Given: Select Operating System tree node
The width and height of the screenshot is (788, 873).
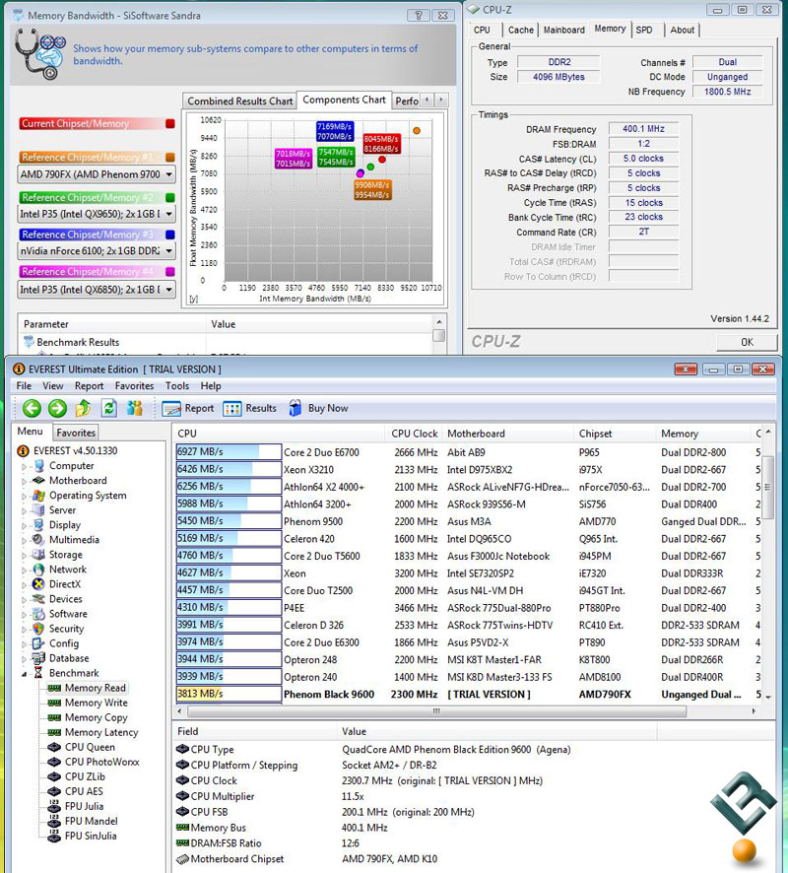Looking at the screenshot, I should tap(88, 496).
